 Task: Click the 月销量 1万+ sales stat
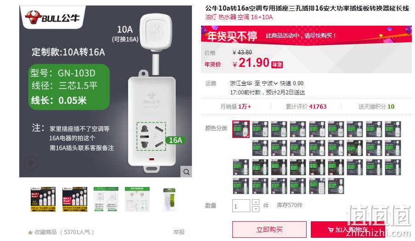pos(236,106)
